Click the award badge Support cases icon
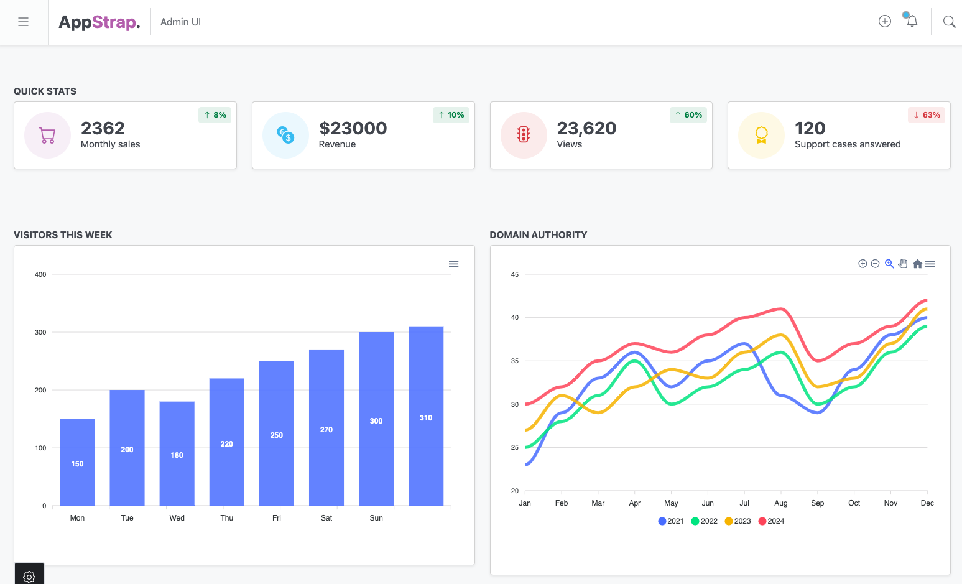 tap(761, 135)
